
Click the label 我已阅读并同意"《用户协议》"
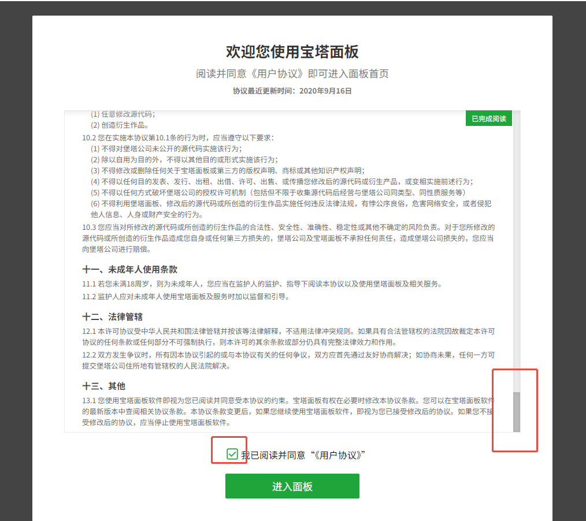tap(303, 455)
